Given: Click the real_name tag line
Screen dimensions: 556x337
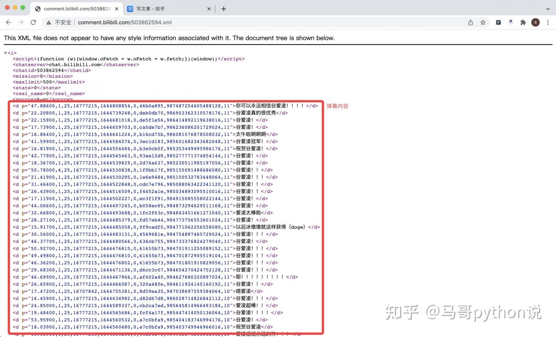Looking at the screenshot, I should coord(49,93).
